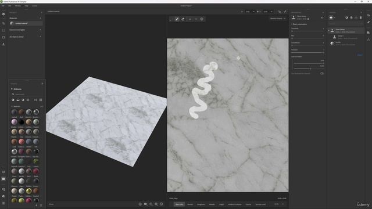Click the plus icon at assets panel bottom
This screenshot has height=209, width=372.
36,205
